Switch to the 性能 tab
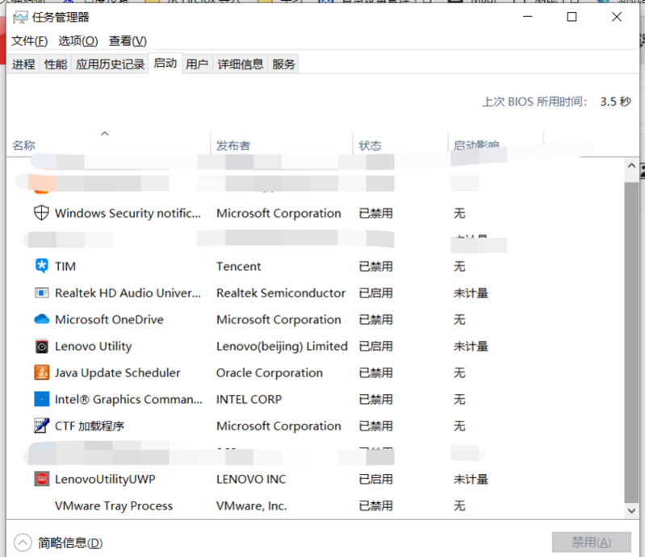The height and width of the screenshot is (557, 645). [56, 64]
